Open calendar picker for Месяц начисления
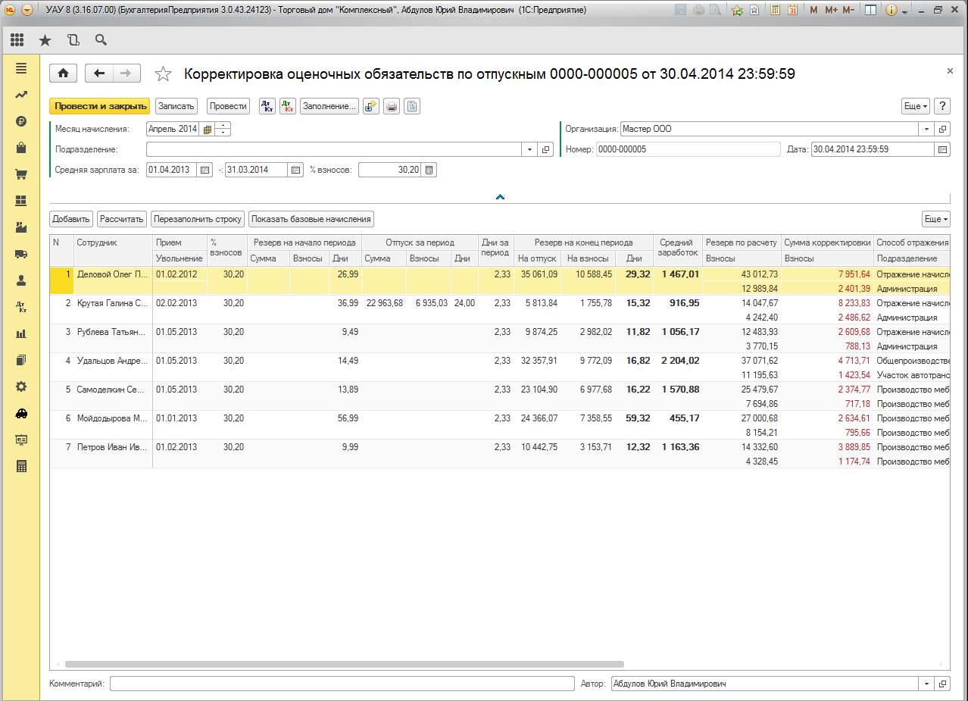Image resolution: width=968 pixels, height=701 pixels. (207, 130)
